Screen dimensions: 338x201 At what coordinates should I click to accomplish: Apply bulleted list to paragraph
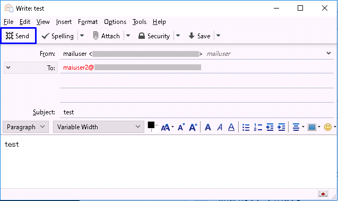pyautogui.click(x=246, y=127)
